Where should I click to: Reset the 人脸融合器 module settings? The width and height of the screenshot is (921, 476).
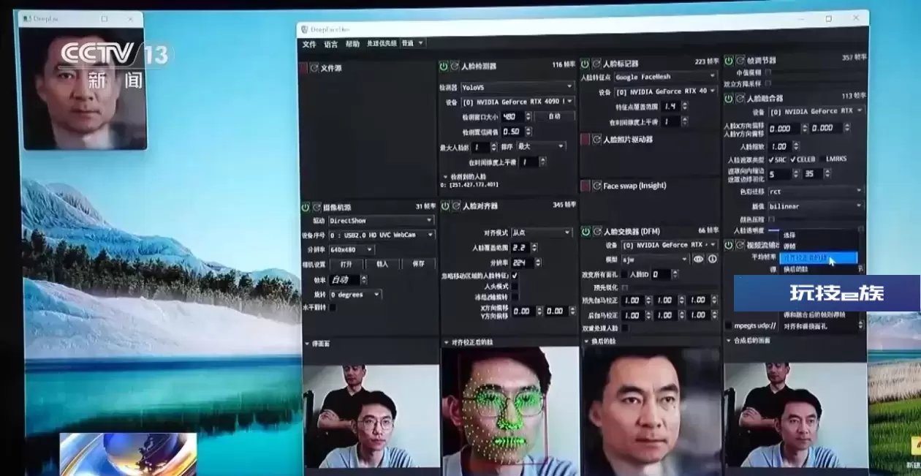tap(740, 98)
